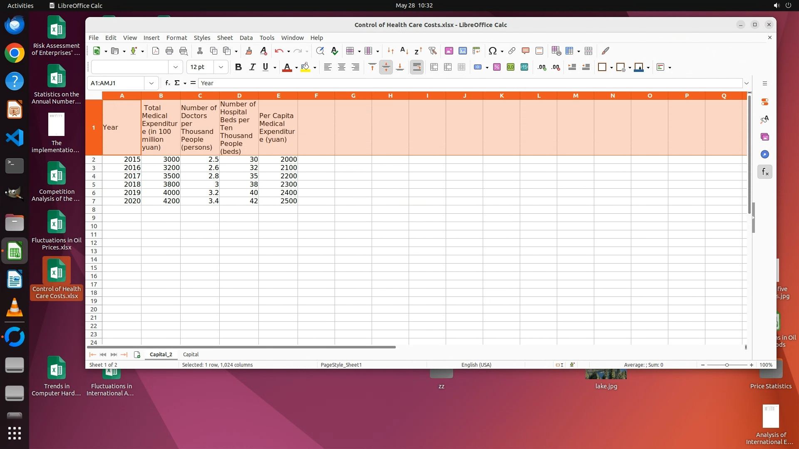The image size is (799, 449).
Task: Click the Insert Chart icon
Action: pyautogui.click(x=462, y=51)
